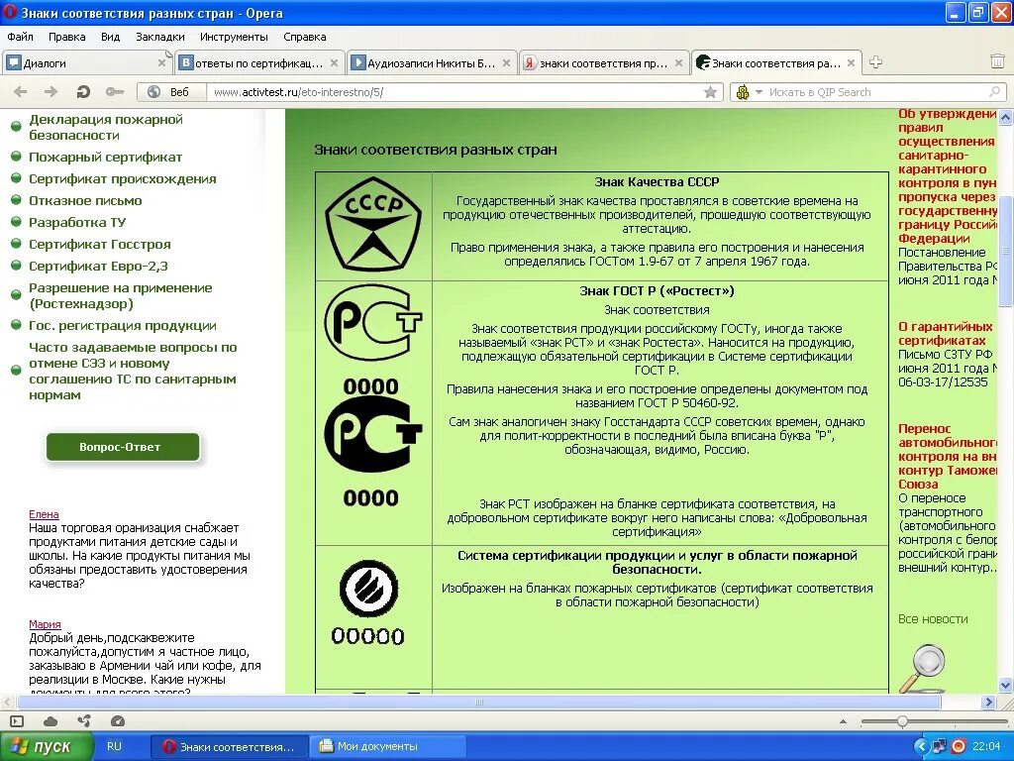The height and width of the screenshot is (761, 1014).
Task: Open the пуск Start button
Action: (47, 746)
